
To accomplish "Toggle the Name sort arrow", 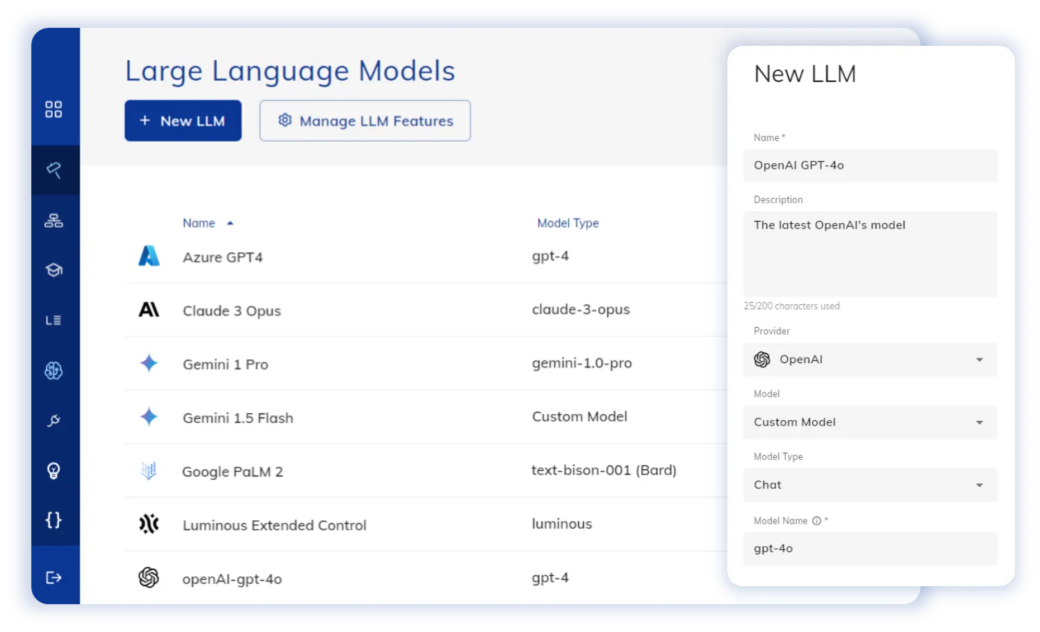I will pyautogui.click(x=230, y=224).
